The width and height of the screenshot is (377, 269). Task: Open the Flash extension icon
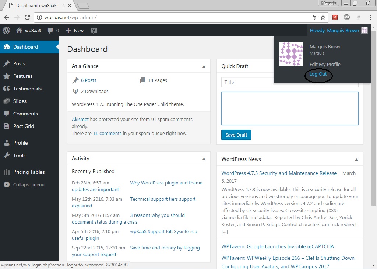[335, 17]
